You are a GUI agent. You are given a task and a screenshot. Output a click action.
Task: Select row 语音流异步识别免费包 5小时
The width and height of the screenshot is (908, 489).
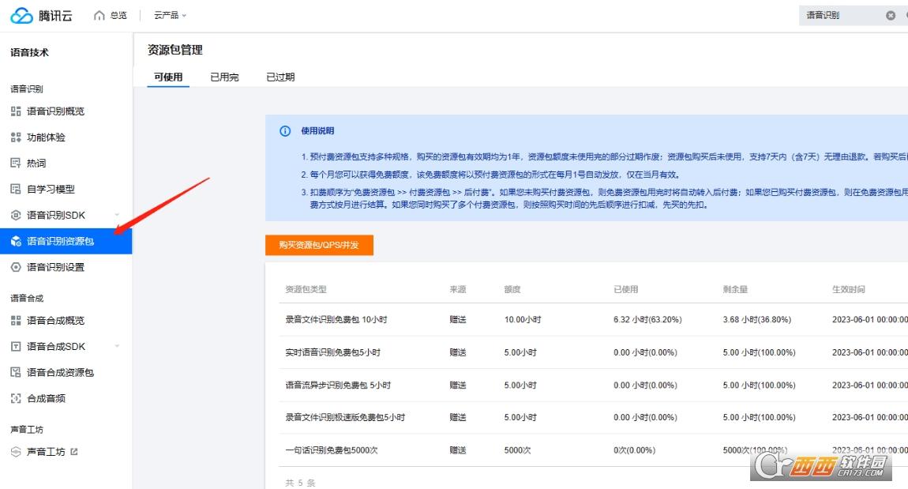(593, 385)
